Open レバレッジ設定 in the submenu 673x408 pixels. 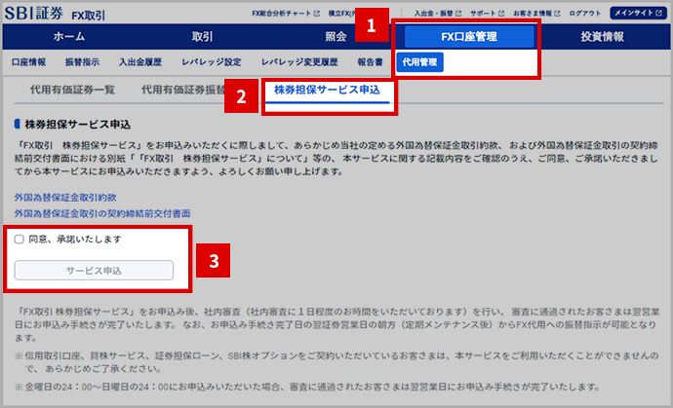[212, 62]
